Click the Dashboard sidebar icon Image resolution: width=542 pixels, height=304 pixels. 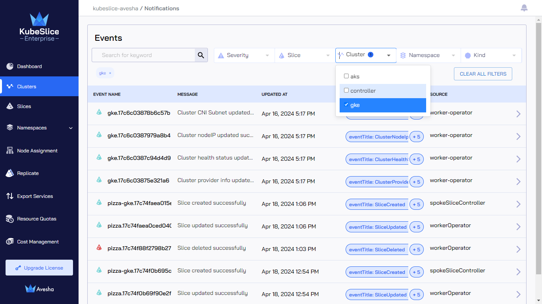click(10, 66)
